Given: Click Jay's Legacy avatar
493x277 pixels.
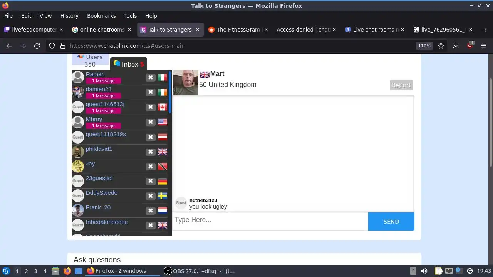Looking at the screenshot, I should point(78,166).
